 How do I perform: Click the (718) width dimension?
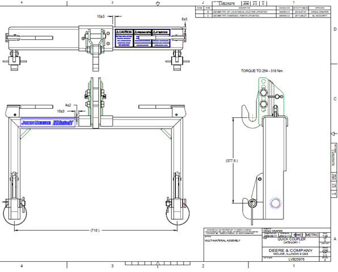(x=95, y=231)
